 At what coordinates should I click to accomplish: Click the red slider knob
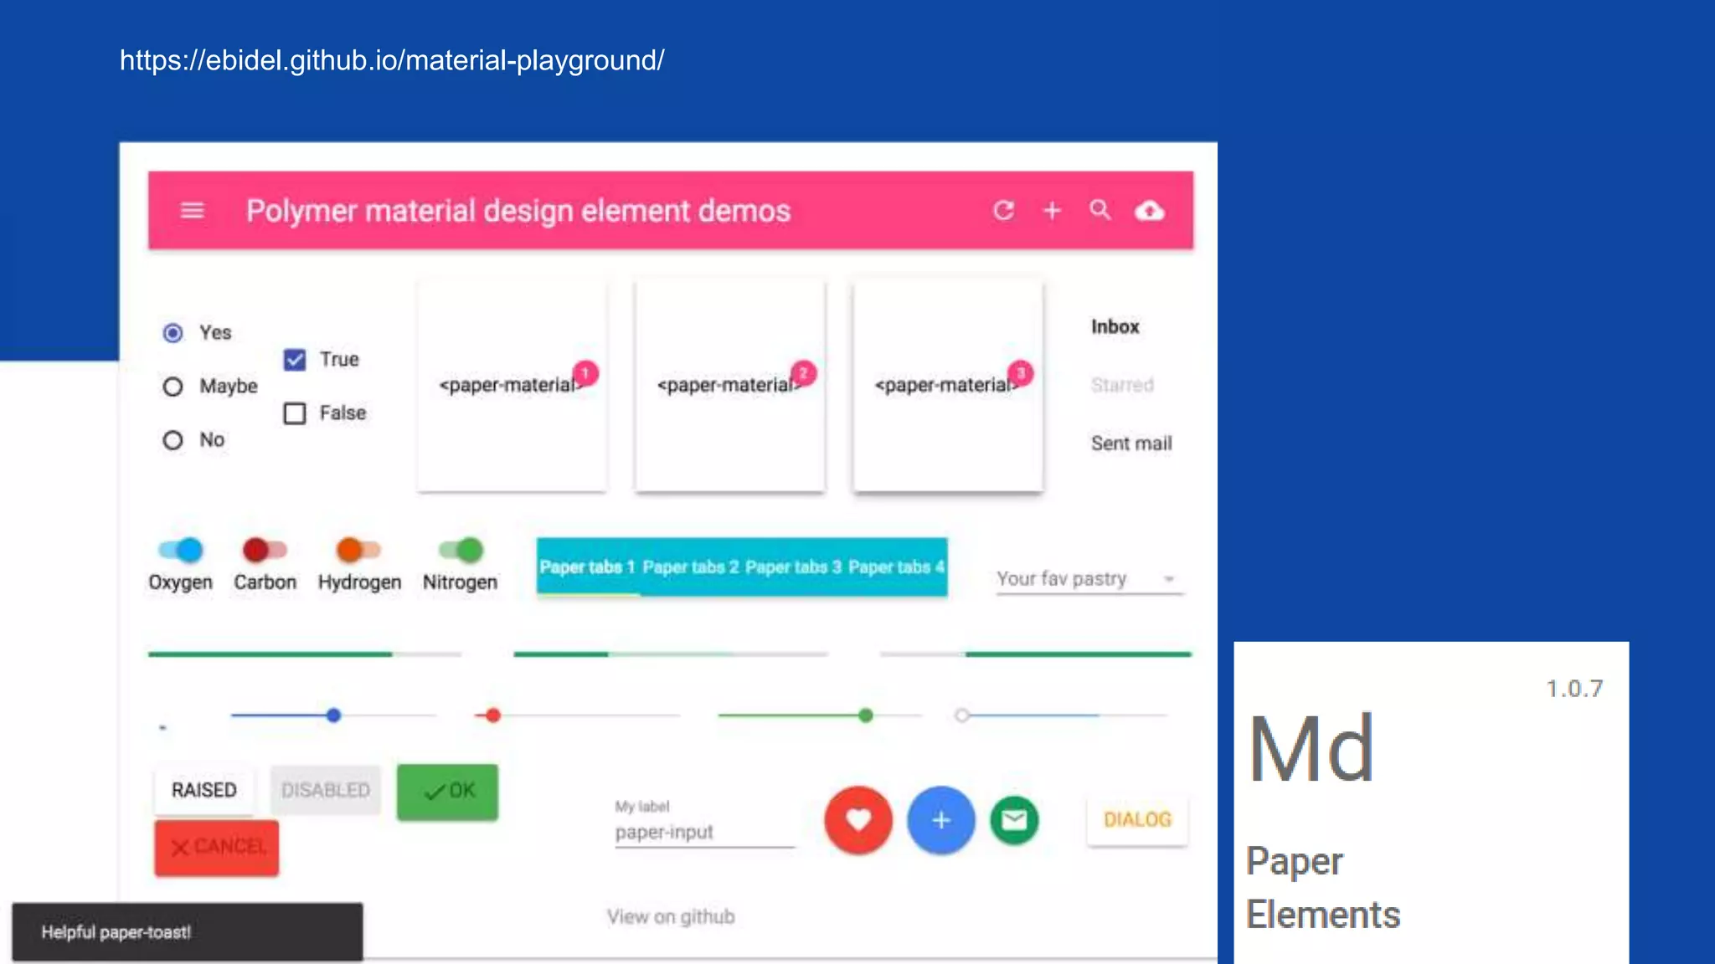click(493, 715)
